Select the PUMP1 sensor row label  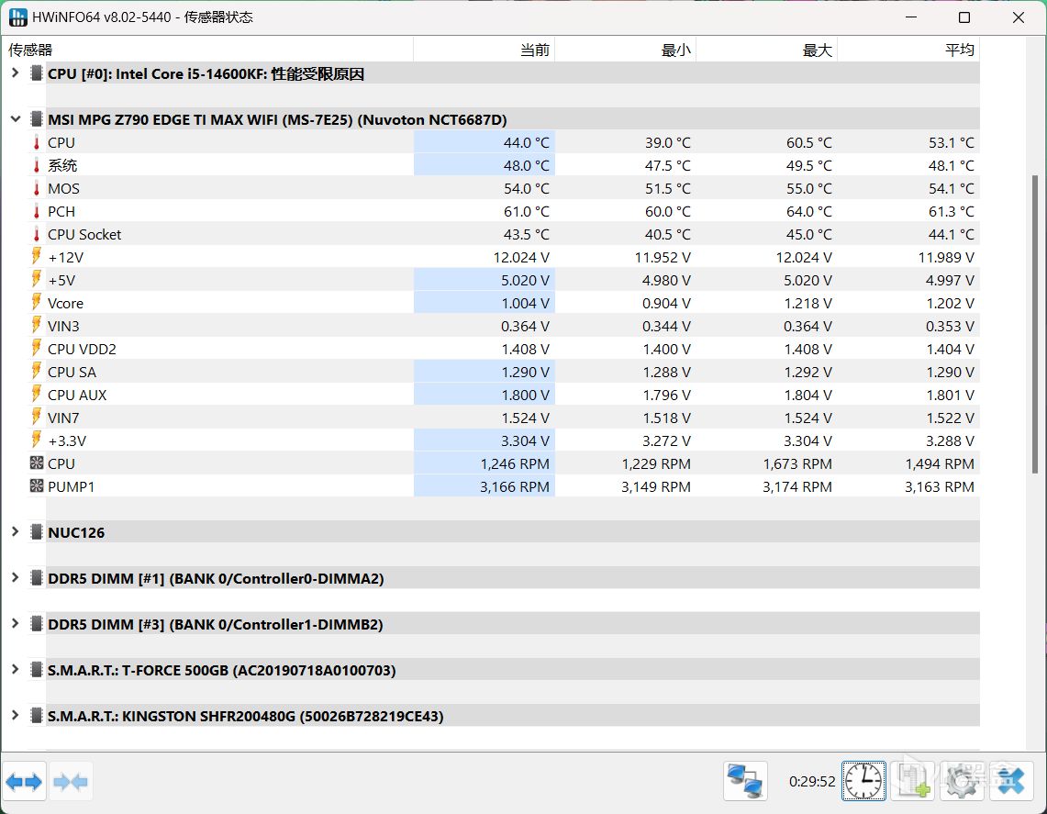point(72,486)
